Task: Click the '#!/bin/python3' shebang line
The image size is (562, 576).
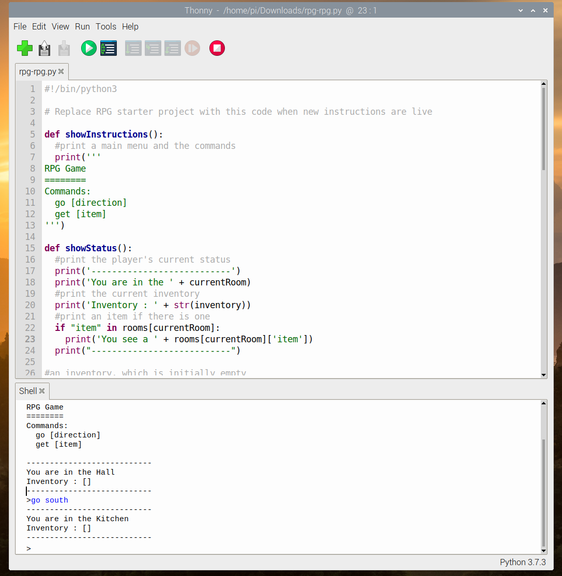Action: [x=81, y=88]
